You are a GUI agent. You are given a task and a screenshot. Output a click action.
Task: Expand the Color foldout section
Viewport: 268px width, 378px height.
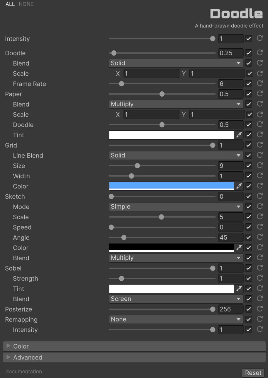[x=21, y=346]
